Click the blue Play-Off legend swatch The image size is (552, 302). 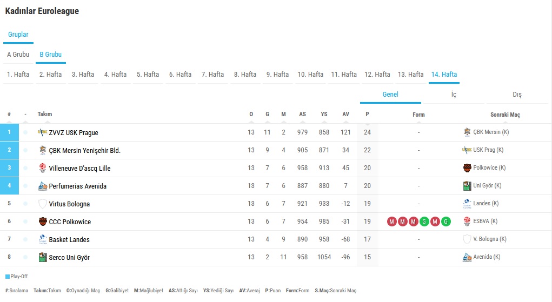click(8, 277)
